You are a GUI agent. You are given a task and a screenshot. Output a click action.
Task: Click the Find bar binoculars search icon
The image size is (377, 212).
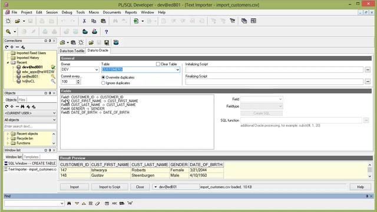69,203
